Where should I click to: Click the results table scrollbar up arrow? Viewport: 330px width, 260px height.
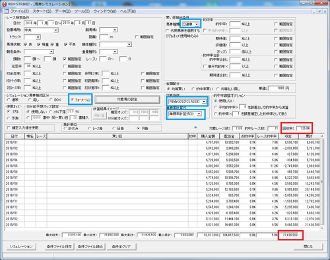[x=322, y=136]
